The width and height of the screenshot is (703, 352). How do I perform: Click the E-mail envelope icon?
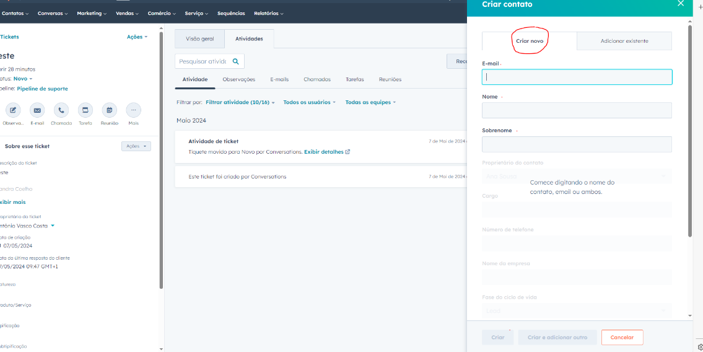point(37,110)
